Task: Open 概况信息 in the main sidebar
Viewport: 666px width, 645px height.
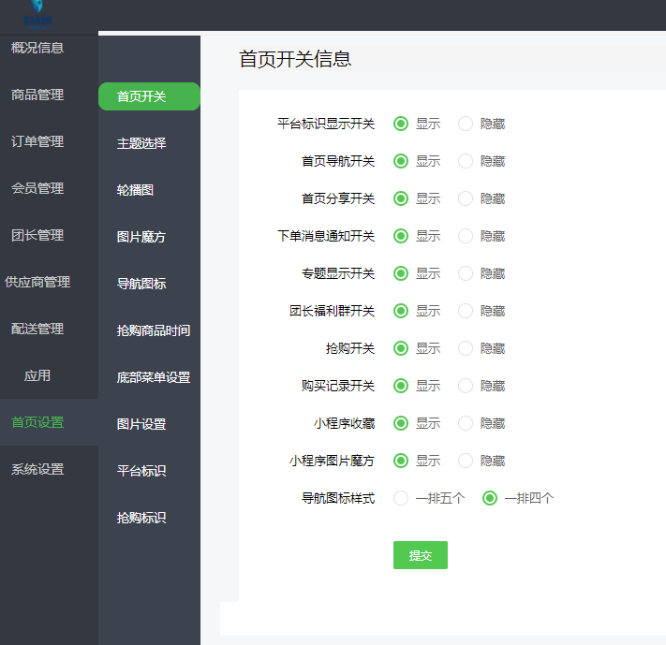Action: (x=37, y=48)
